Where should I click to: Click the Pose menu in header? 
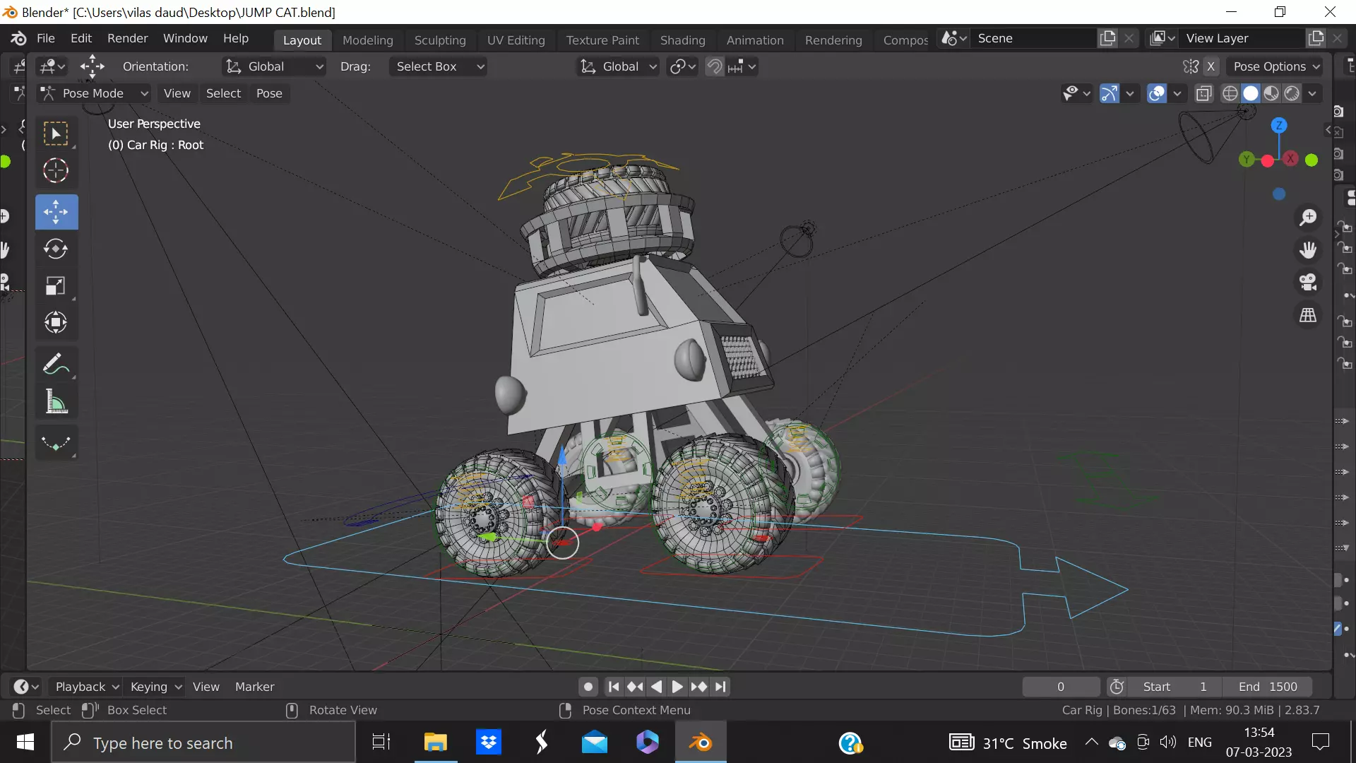pos(269,93)
